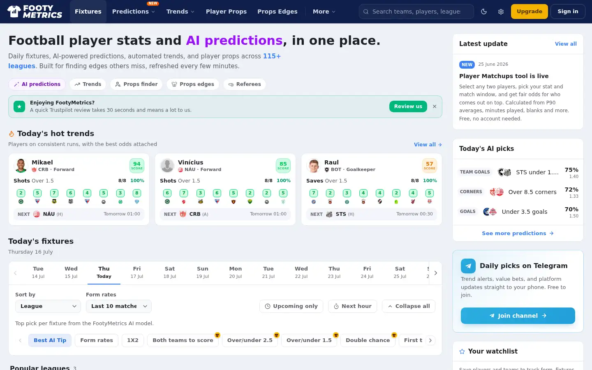Click team crests beside Under 3.5 goals
592x370 pixels.
point(490,212)
